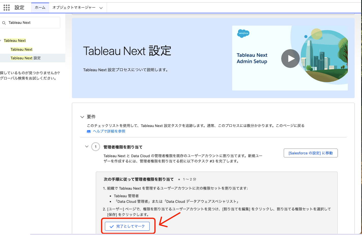Open the ホーム tab
This screenshot has height=235, width=362.
40,8
